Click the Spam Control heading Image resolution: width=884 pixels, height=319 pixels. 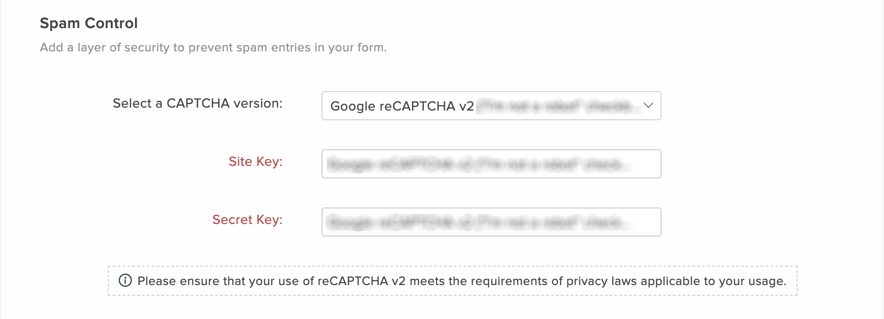click(89, 23)
